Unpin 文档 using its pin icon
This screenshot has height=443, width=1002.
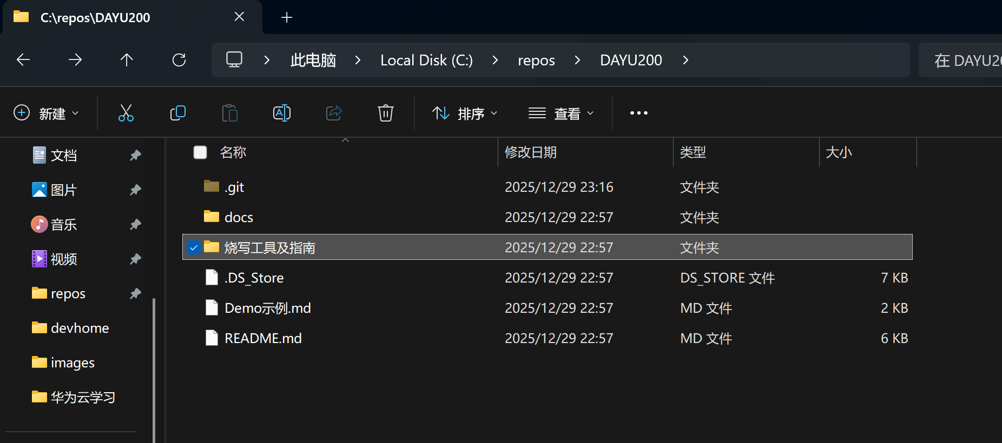coord(135,156)
